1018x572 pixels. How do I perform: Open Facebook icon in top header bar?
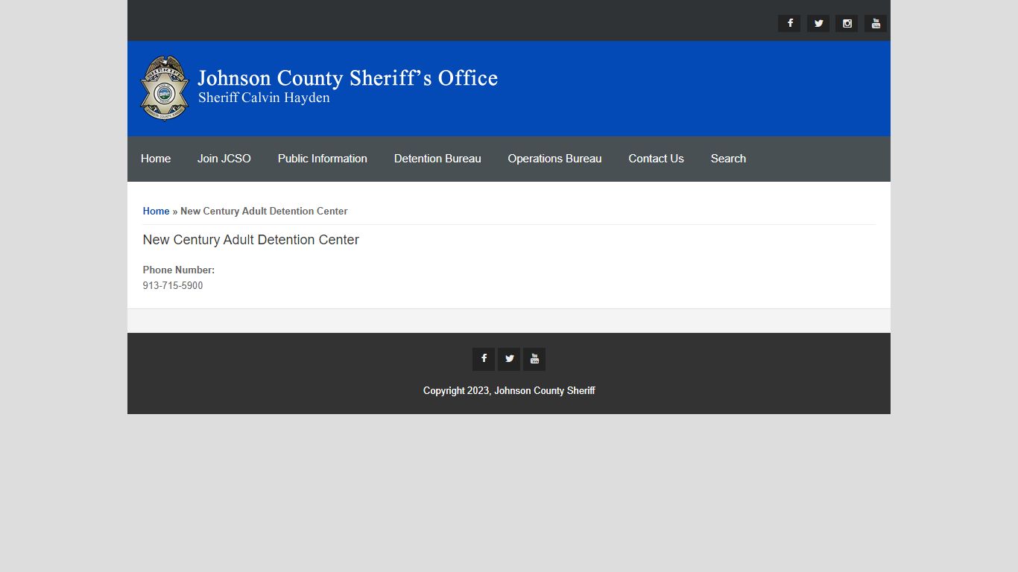coord(789,24)
